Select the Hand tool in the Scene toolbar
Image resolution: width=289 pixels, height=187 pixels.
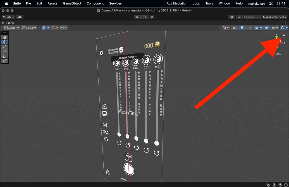pos(4,36)
